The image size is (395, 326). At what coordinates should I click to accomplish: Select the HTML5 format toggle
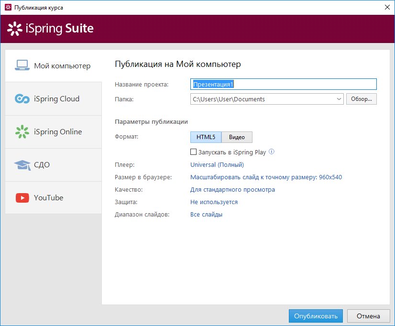pos(206,137)
